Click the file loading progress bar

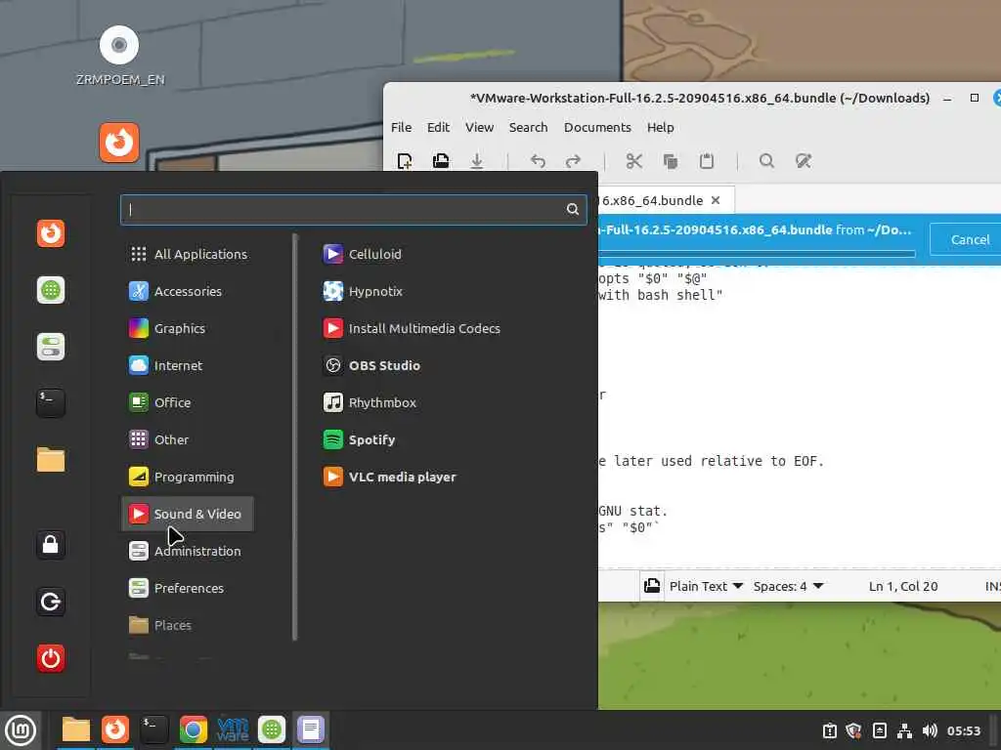coord(757,254)
